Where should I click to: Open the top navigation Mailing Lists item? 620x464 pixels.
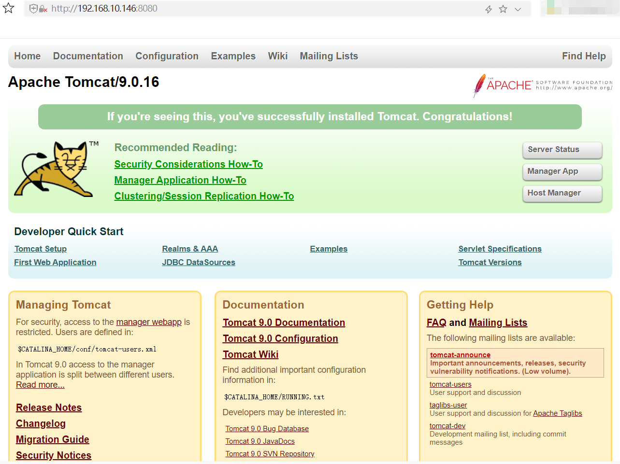[x=329, y=56]
